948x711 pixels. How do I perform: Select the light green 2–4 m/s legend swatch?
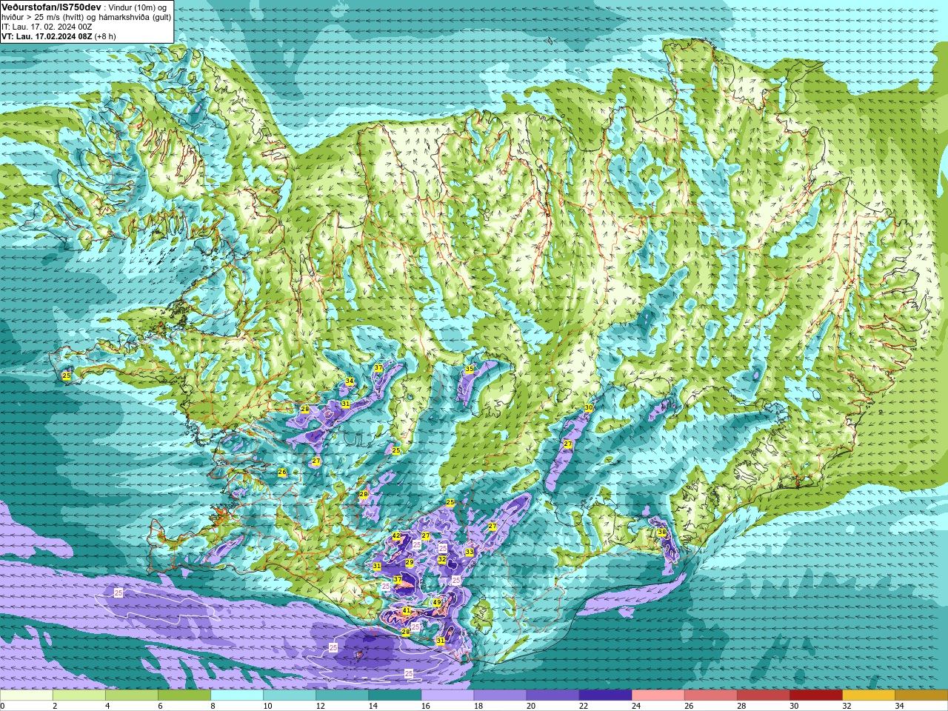(x=79, y=695)
